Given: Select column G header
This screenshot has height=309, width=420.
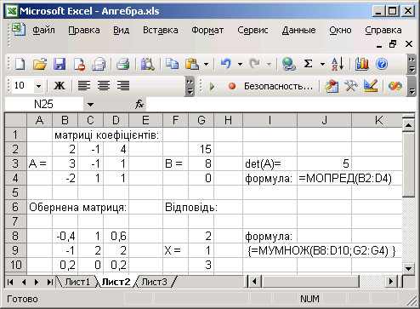Looking at the screenshot, I should pyautogui.click(x=201, y=120).
